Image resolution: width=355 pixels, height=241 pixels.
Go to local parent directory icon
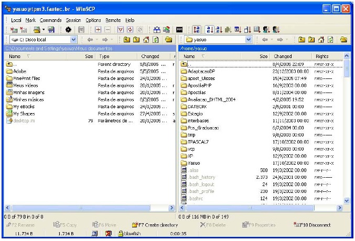127,40
